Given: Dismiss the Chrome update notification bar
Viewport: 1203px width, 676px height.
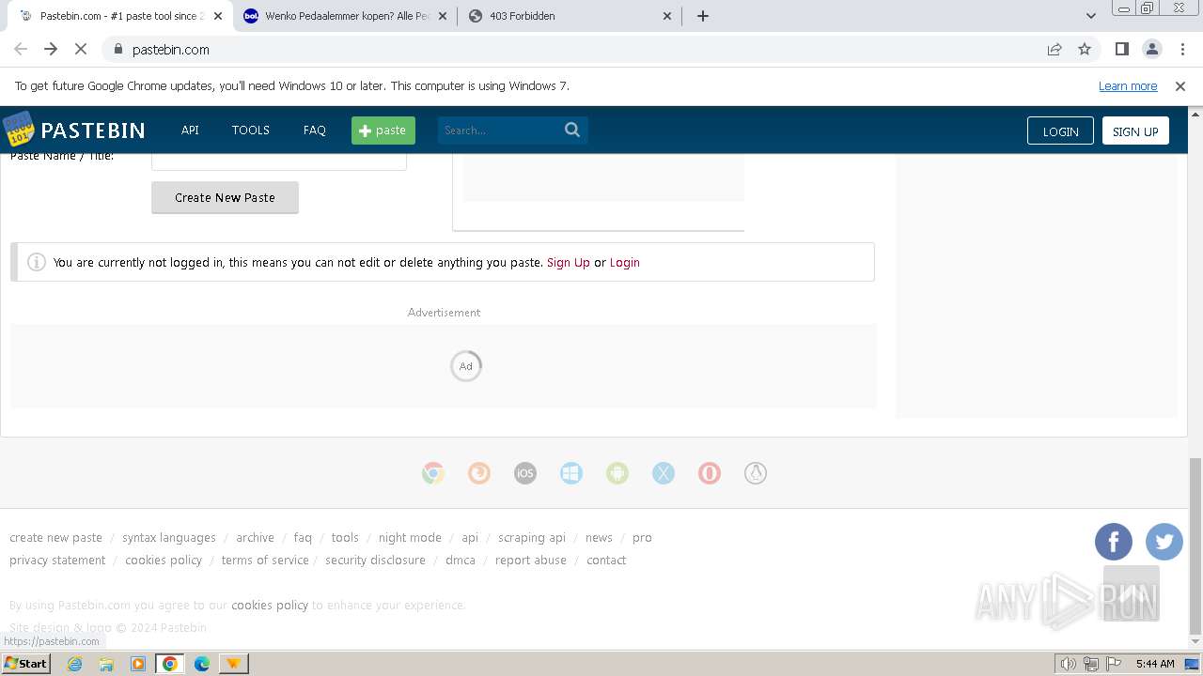Looking at the screenshot, I should pos(1180,85).
